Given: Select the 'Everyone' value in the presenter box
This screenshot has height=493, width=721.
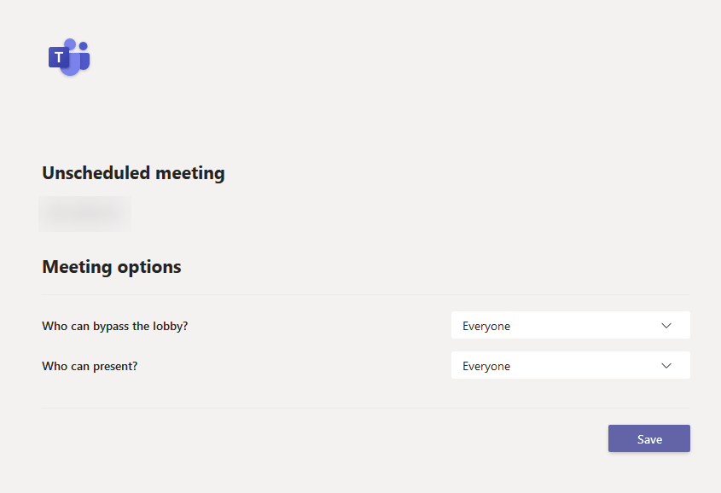Looking at the screenshot, I should pos(486,366).
